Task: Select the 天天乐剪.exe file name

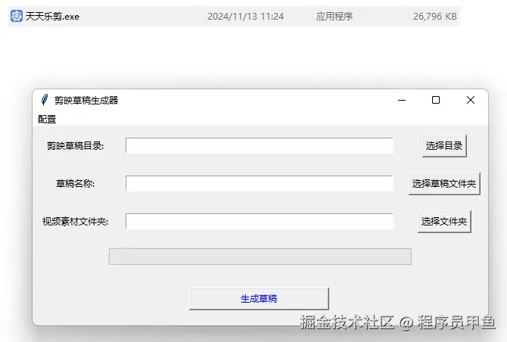Action: 52,16
